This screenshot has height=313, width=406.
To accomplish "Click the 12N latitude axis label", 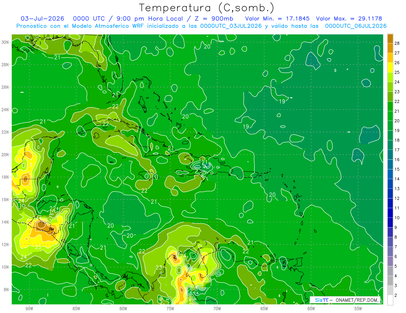I will point(5,244).
